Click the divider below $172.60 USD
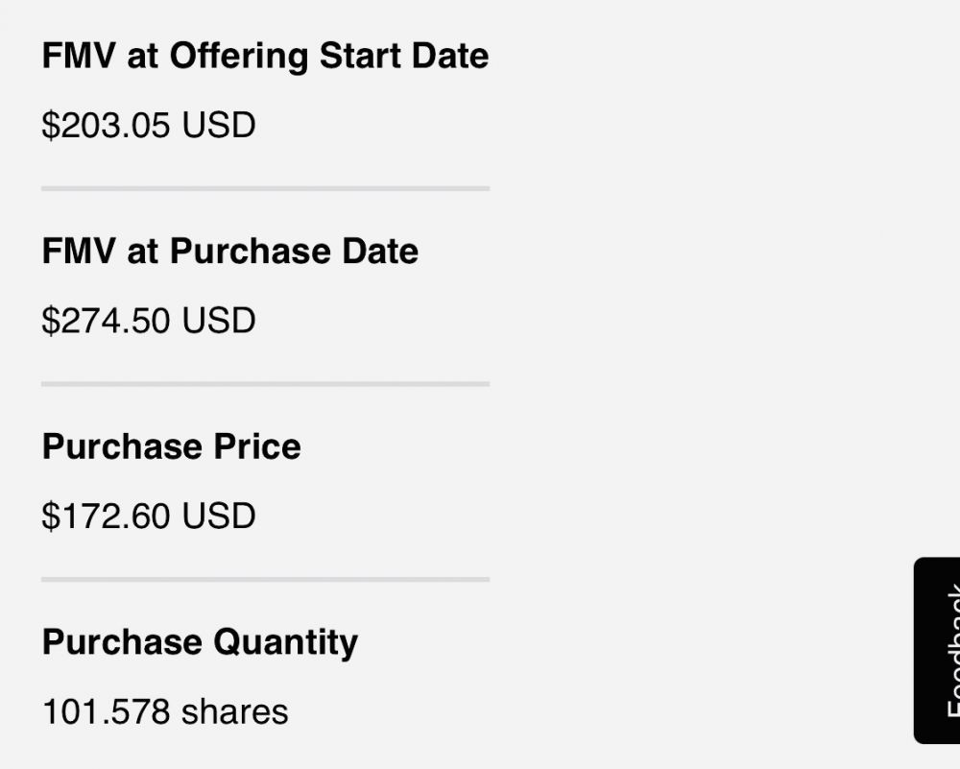 tap(265, 580)
